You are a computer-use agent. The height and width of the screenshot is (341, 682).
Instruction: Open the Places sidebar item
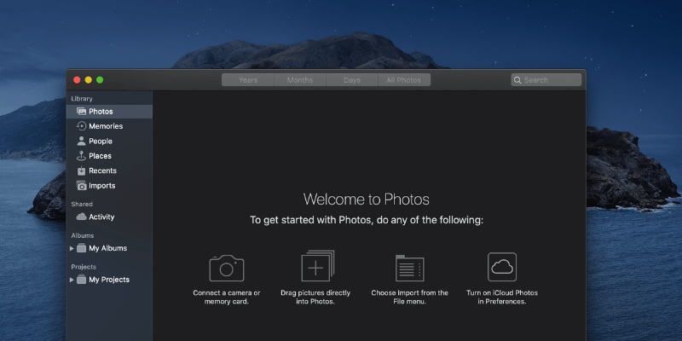pyautogui.click(x=109, y=156)
